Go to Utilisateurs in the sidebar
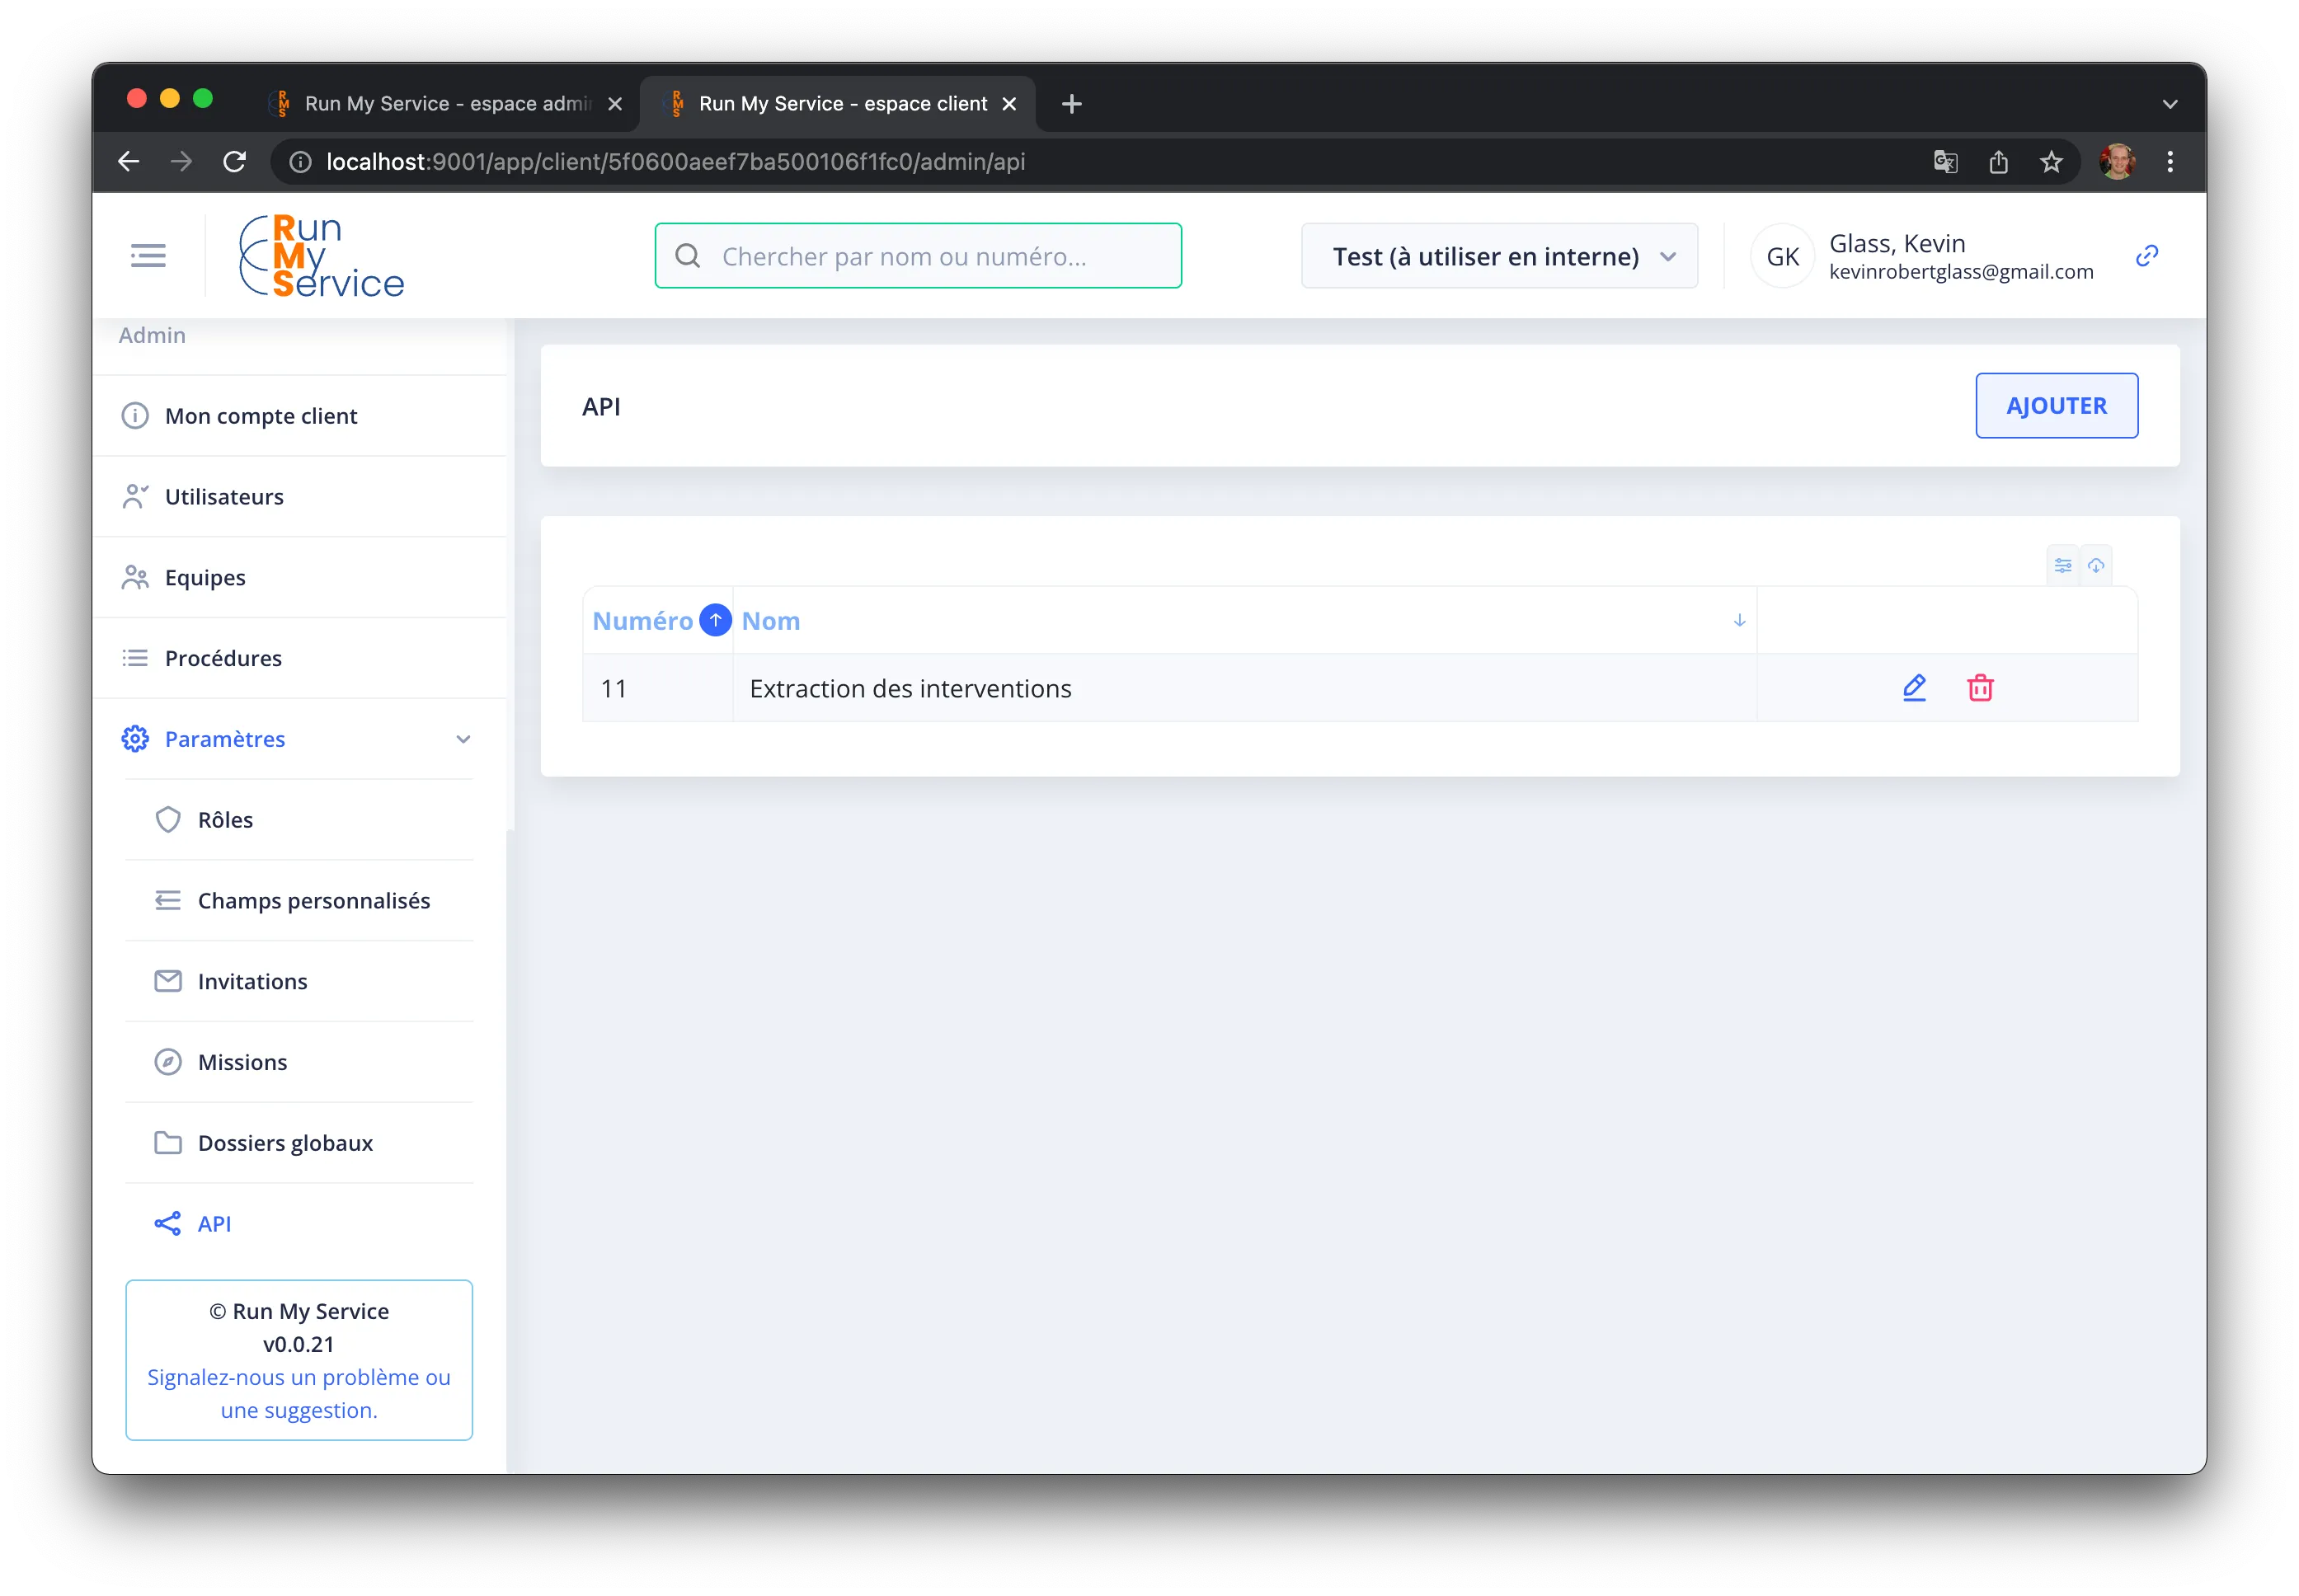The height and width of the screenshot is (1596, 2299). click(x=299, y=497)
